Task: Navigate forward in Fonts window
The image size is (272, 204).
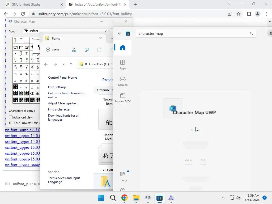Action: click(x=55, y=64)
